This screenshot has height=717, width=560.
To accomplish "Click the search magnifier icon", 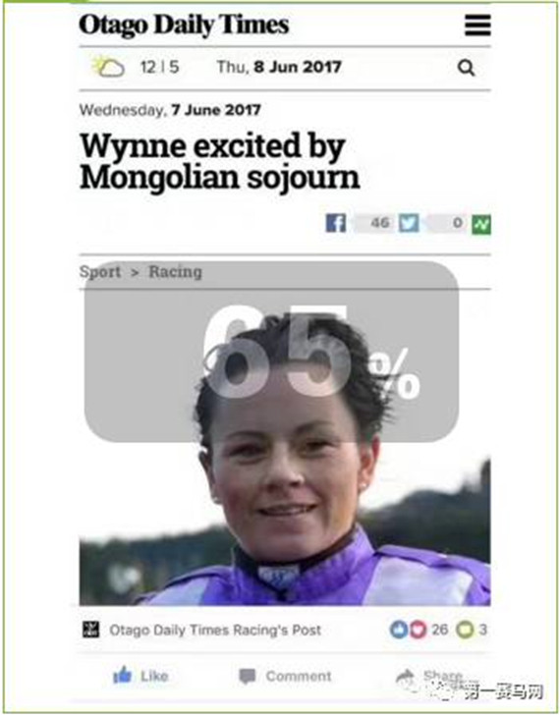I will tap(466, 68).
